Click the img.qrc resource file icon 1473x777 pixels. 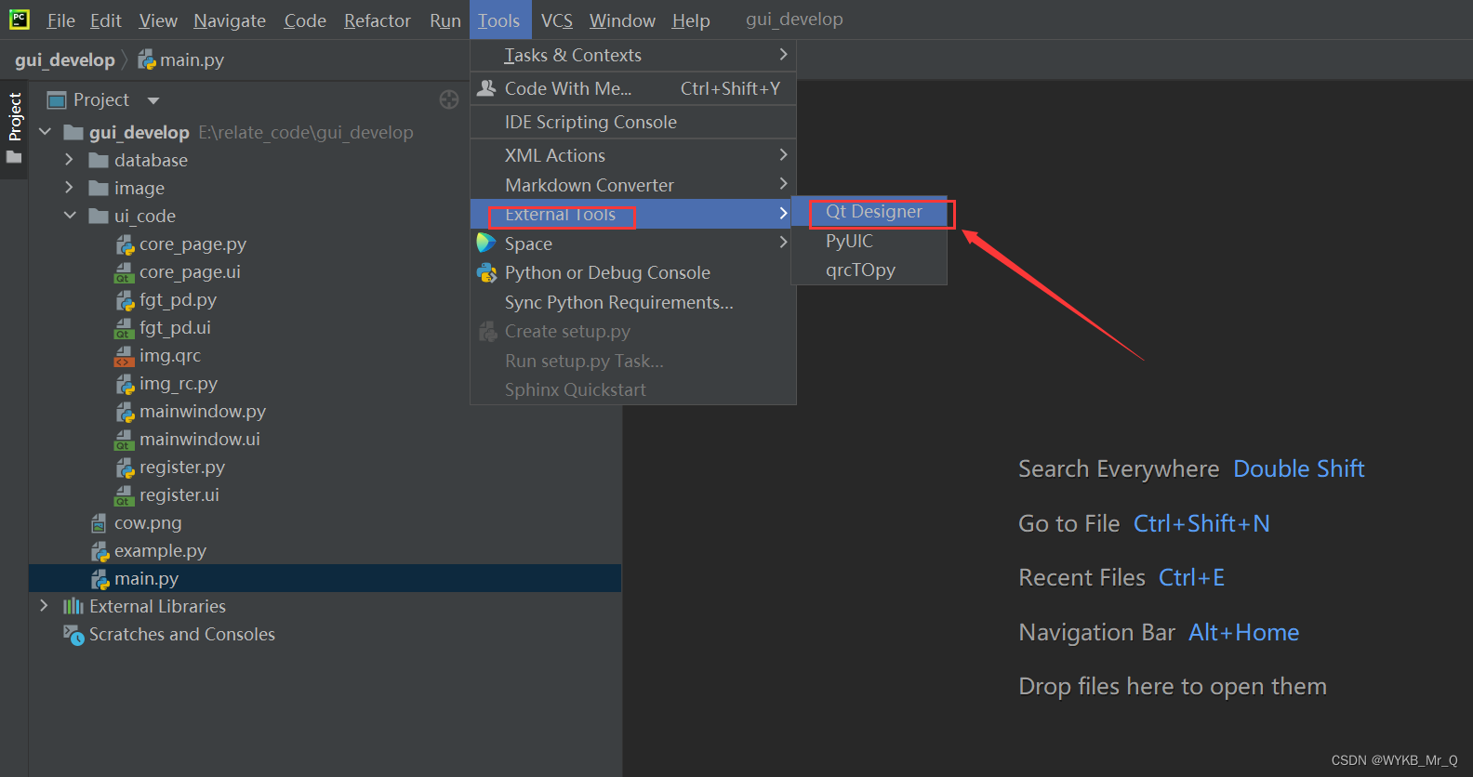point(125,356)
